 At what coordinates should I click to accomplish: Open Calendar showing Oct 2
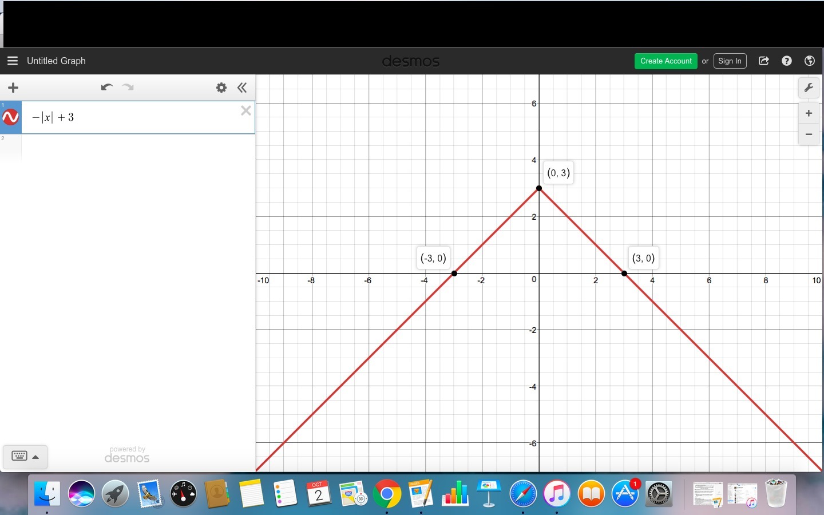(319, 493)
